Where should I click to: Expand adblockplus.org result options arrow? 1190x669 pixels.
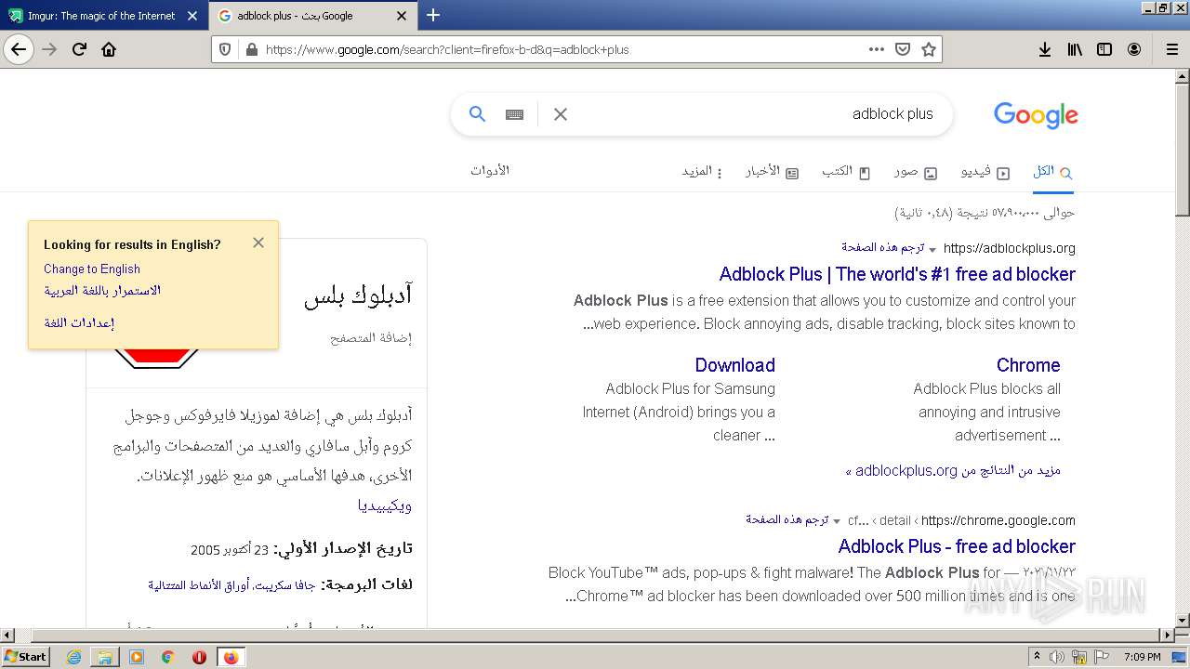(932, 249)
